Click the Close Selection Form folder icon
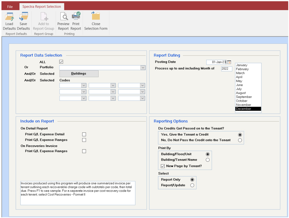 point(96,16)
